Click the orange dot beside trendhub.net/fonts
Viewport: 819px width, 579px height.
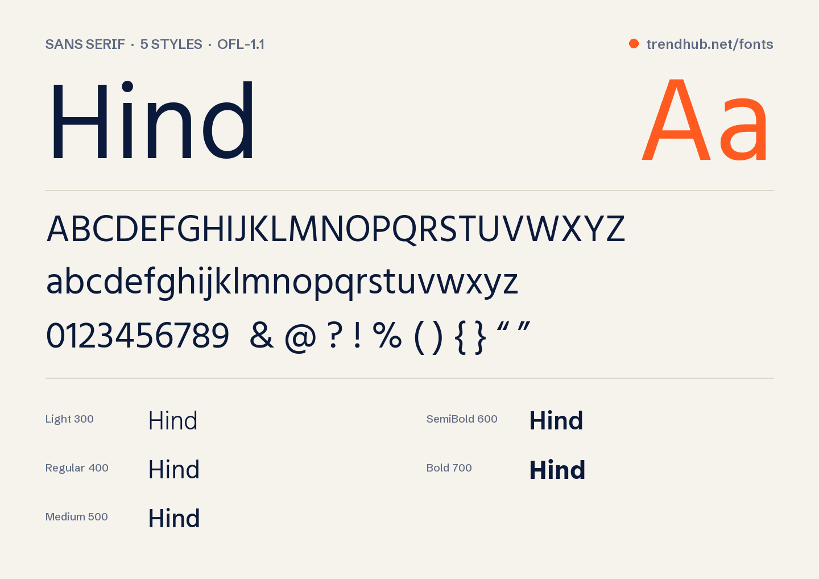[x=634, y=44]
